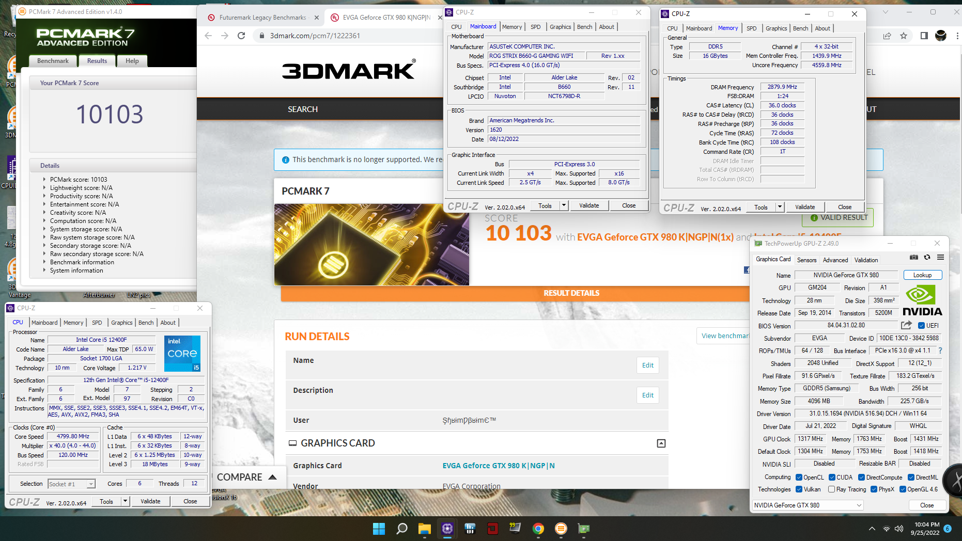The image size is (962, 541).
Task: Open the GPU selector dropdown in GPU-Z
Action: point(808,505)
